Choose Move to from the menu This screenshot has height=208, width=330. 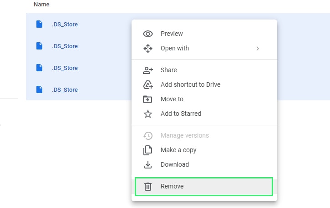(204, 99)
